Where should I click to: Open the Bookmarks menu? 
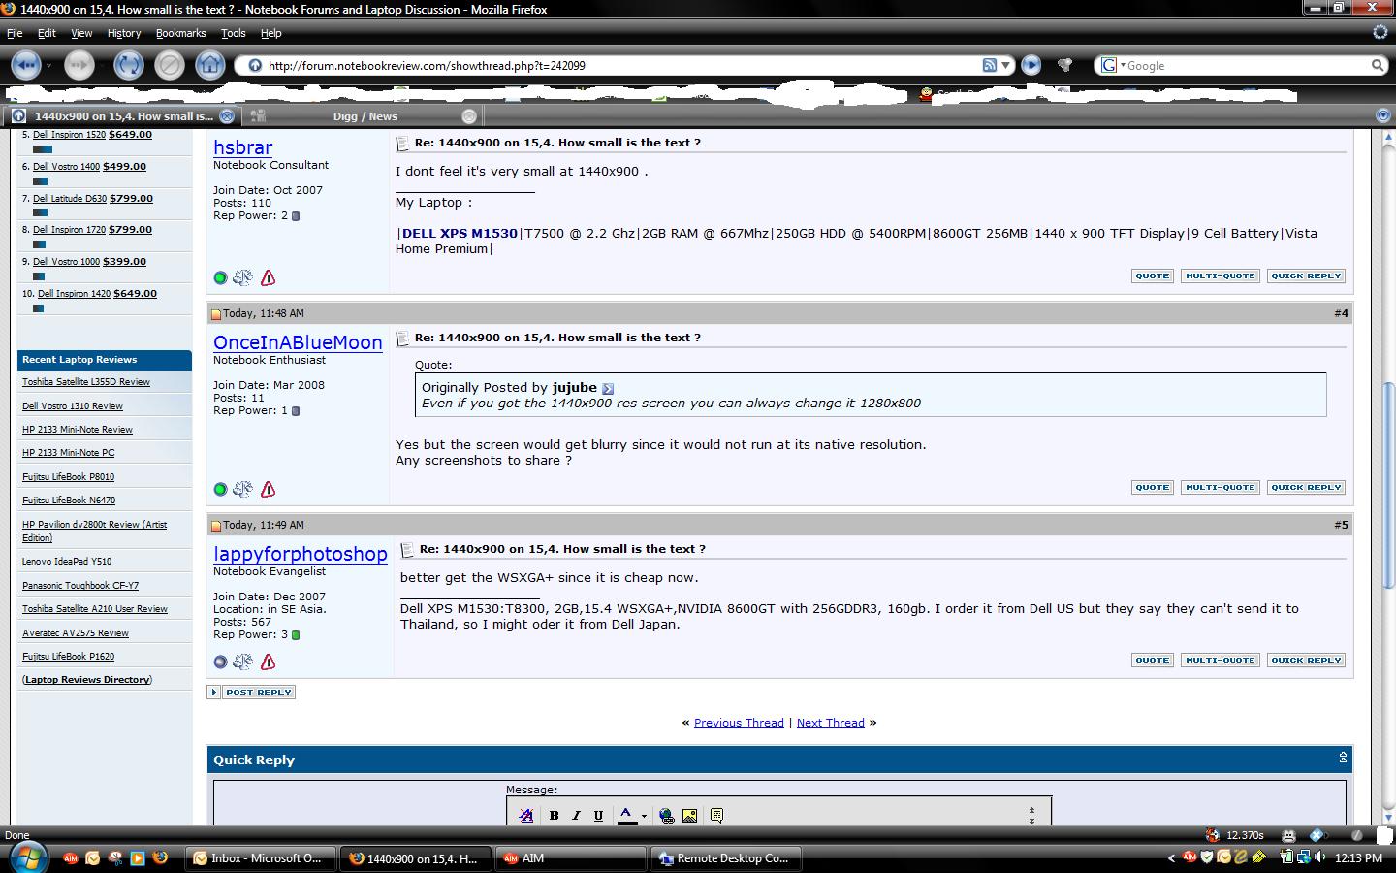(180, 33)
